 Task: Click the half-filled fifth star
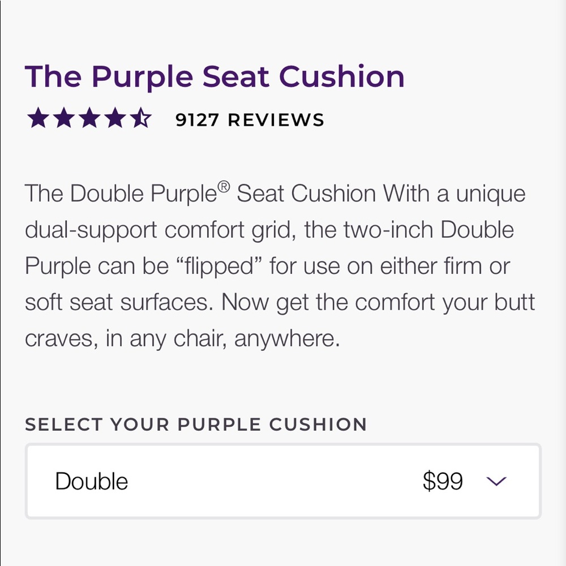tap(141, 119)
